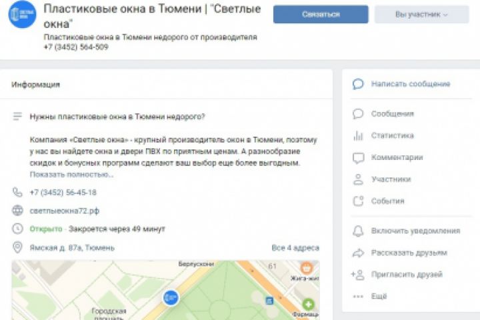
Task: Open the Сообщения menu item
Action: point(393,114)
